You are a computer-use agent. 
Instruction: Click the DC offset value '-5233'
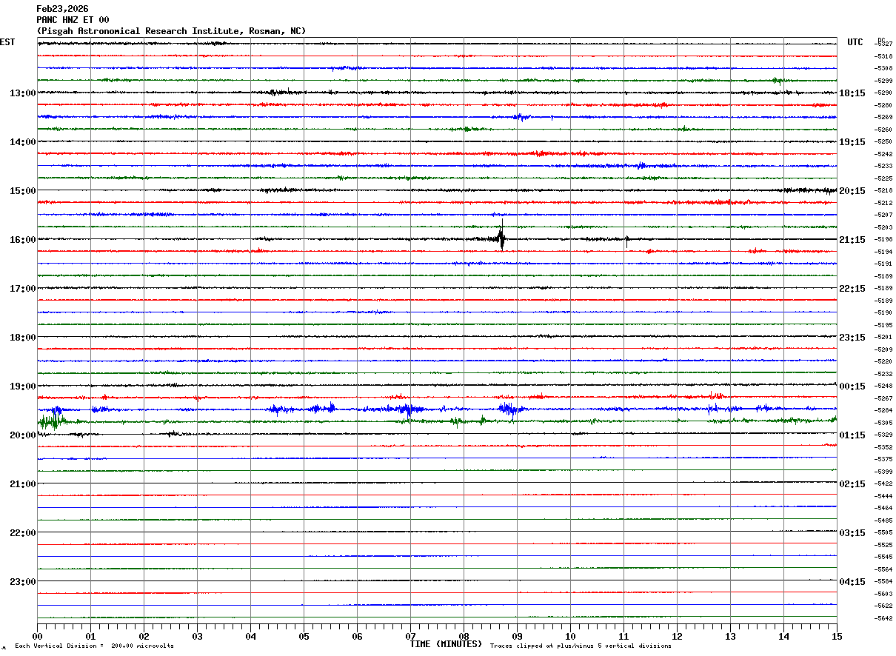click(883, 166)
